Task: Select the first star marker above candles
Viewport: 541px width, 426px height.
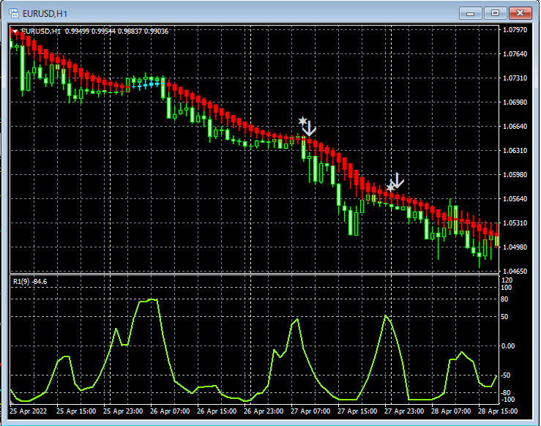Action: pos(302,121)
